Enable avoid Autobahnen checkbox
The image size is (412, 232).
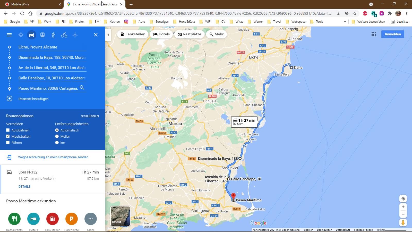[8, 130]
